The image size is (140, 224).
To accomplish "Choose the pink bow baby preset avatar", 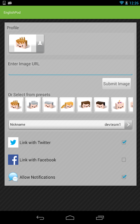I will (118, 105).
